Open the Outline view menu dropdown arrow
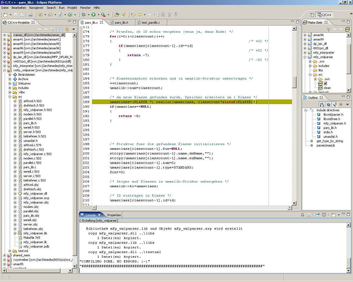 [x=347, y=105]
